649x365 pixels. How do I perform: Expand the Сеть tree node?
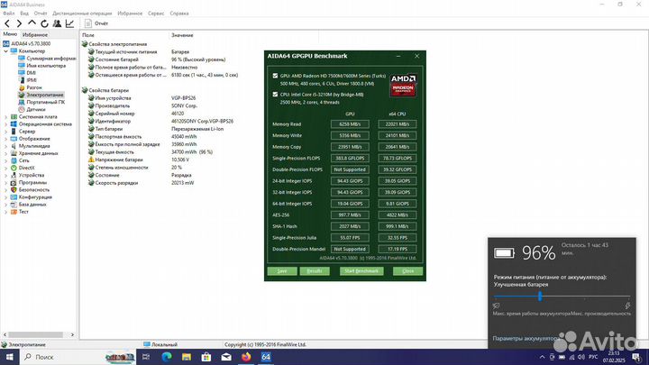(x=5, y=160)
